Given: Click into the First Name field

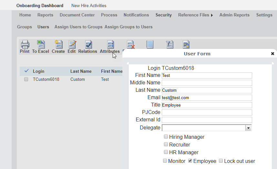Looking at the screenshot, I should click(x=207, y=75).
